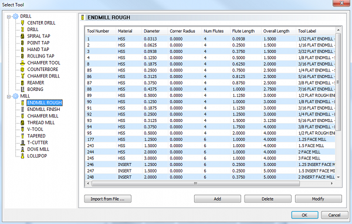This screenshot has height=224, width=352.
Task: Click the ENDMILL ROUGH icon in tree
Action: pyautogui.click(x=22, y=103)
